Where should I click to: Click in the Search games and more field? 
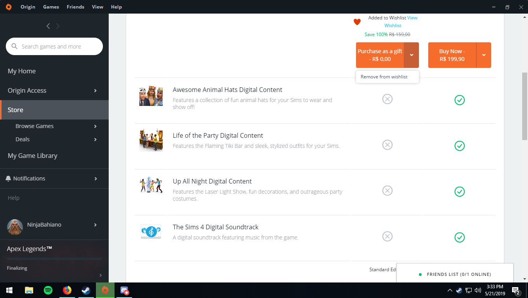click(54, 47)
